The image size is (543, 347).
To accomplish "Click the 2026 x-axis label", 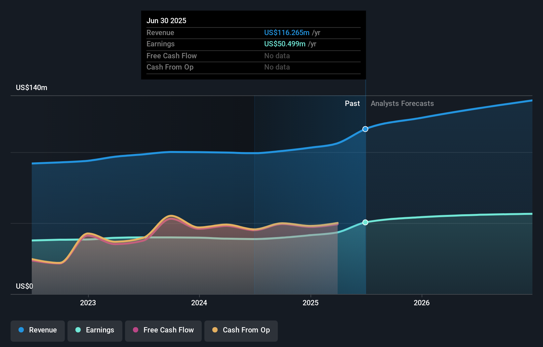I will click(x=422, y=303).
